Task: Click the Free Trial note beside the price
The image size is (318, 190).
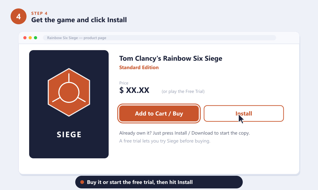Action: (x=183, y=92)
